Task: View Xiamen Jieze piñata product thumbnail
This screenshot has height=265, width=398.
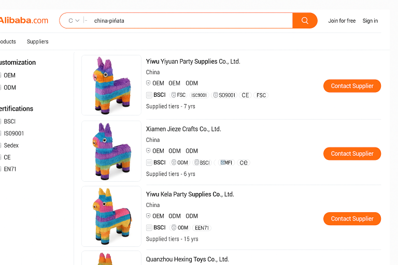Action: coord(111,151)
